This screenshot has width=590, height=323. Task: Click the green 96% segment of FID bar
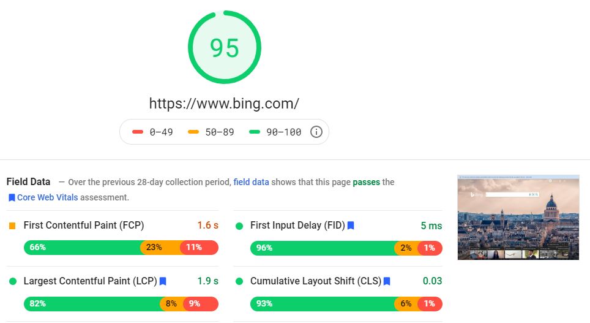[323, 248]
